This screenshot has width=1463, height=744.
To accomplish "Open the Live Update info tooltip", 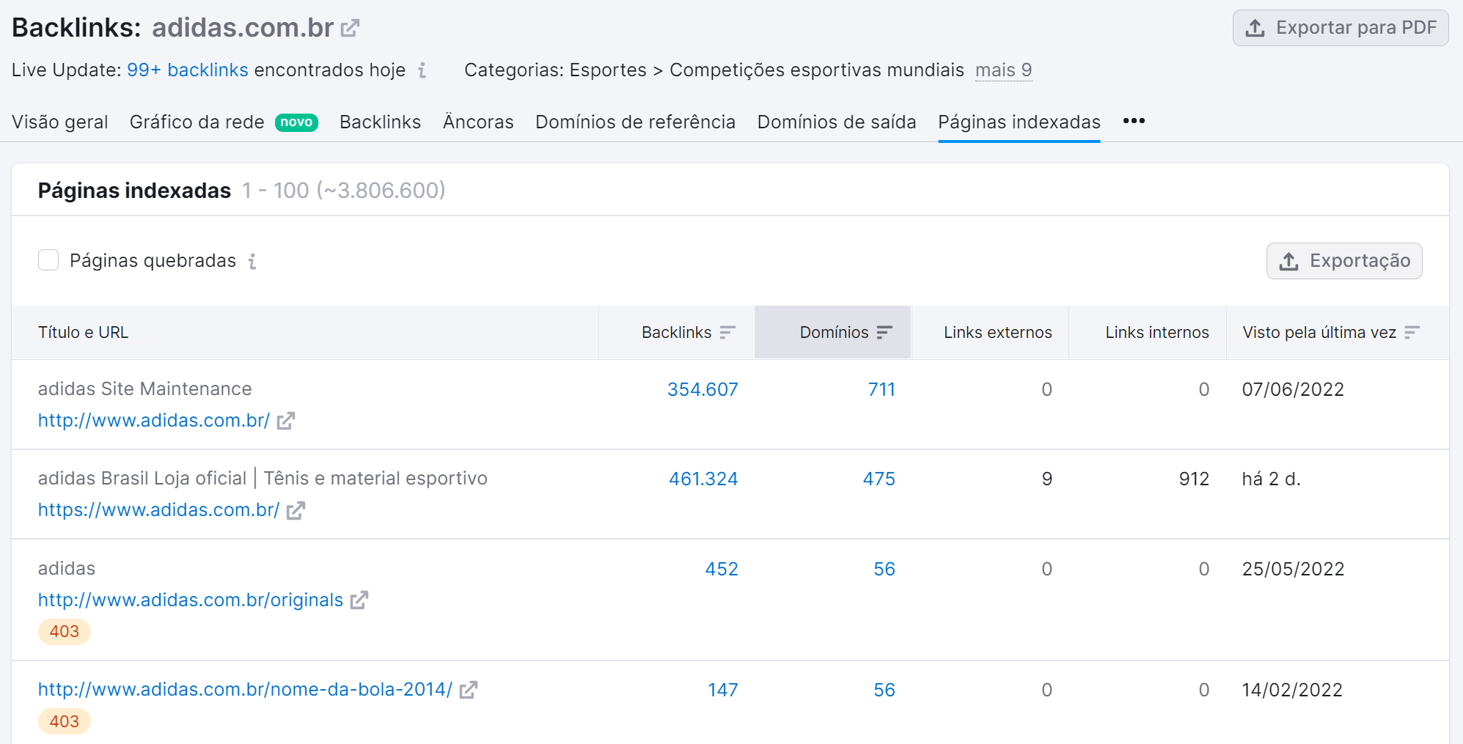I will tap(422, 71).
